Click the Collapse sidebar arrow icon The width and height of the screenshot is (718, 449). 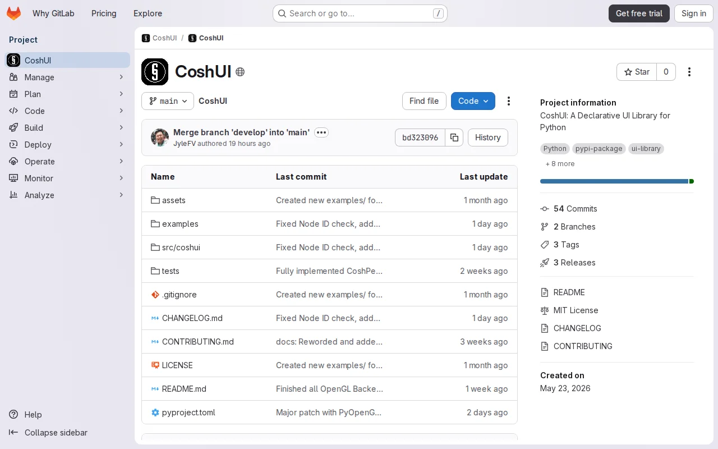13,432
